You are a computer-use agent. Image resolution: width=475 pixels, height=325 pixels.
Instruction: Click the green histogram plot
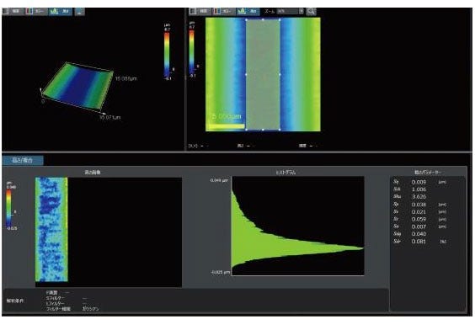click(x=297, y=226)
